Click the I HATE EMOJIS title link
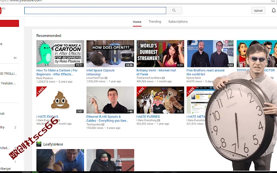This screenshot has height=173, width=277. point(47,116)
